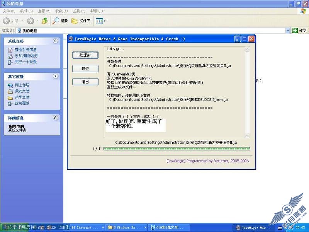
Task: Open the 更改一个设置 link
Action: [x=25, y=62]
